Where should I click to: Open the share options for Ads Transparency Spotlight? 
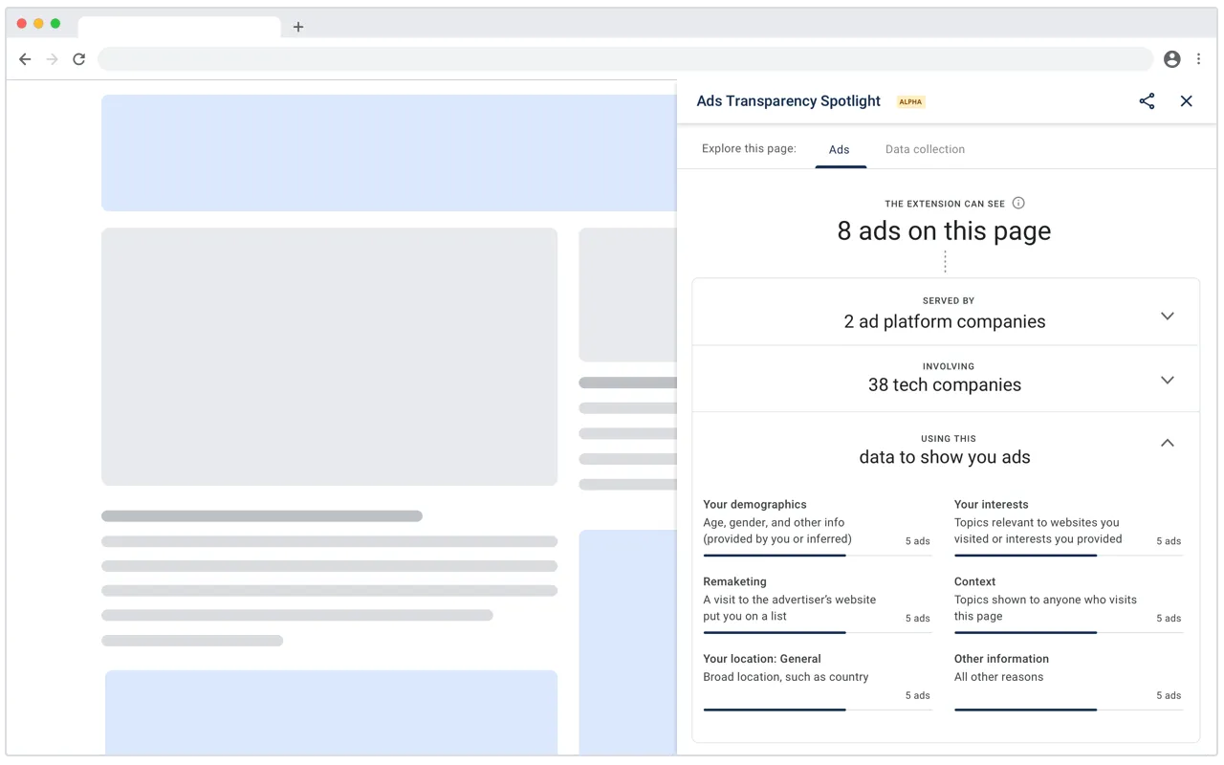[x=1147, y=100]
